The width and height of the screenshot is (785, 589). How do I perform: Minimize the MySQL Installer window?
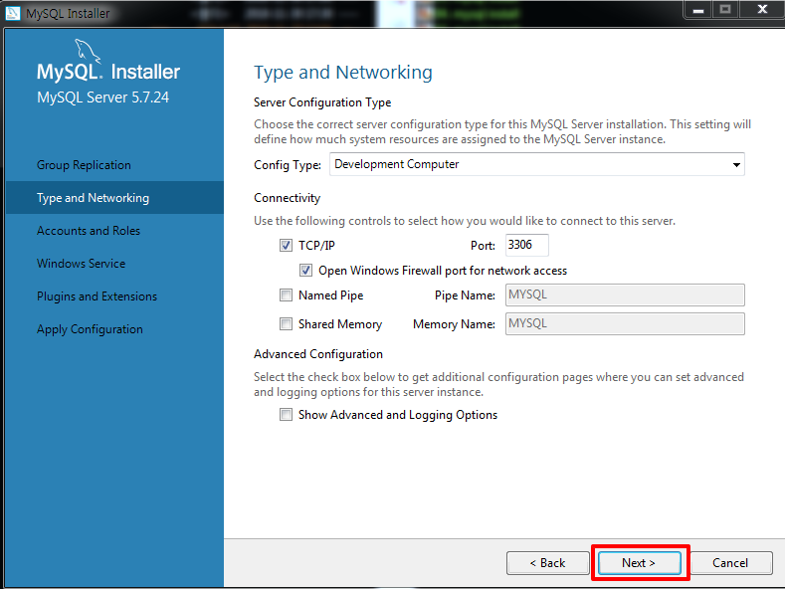click(698, 10)
